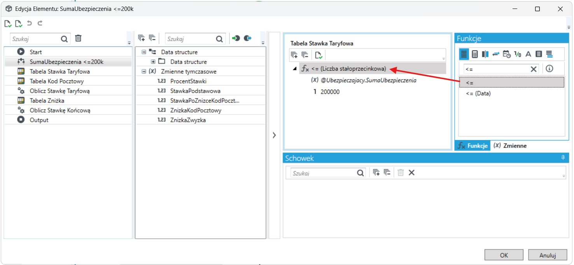Click the Anuluj button
Image resolution: width=574 pixels, height=265 pixels.
pos(548,255)
